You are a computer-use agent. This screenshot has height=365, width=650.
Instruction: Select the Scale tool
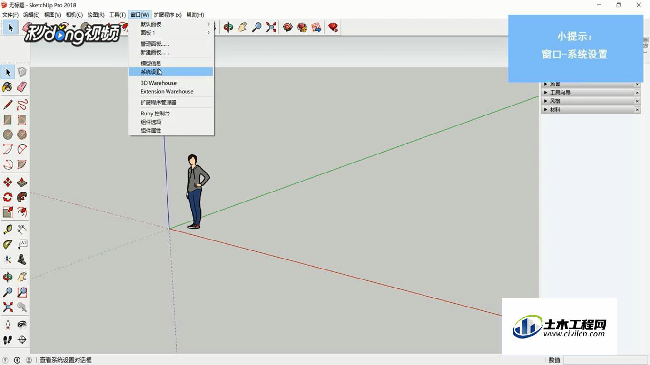(x=8, y=212)
